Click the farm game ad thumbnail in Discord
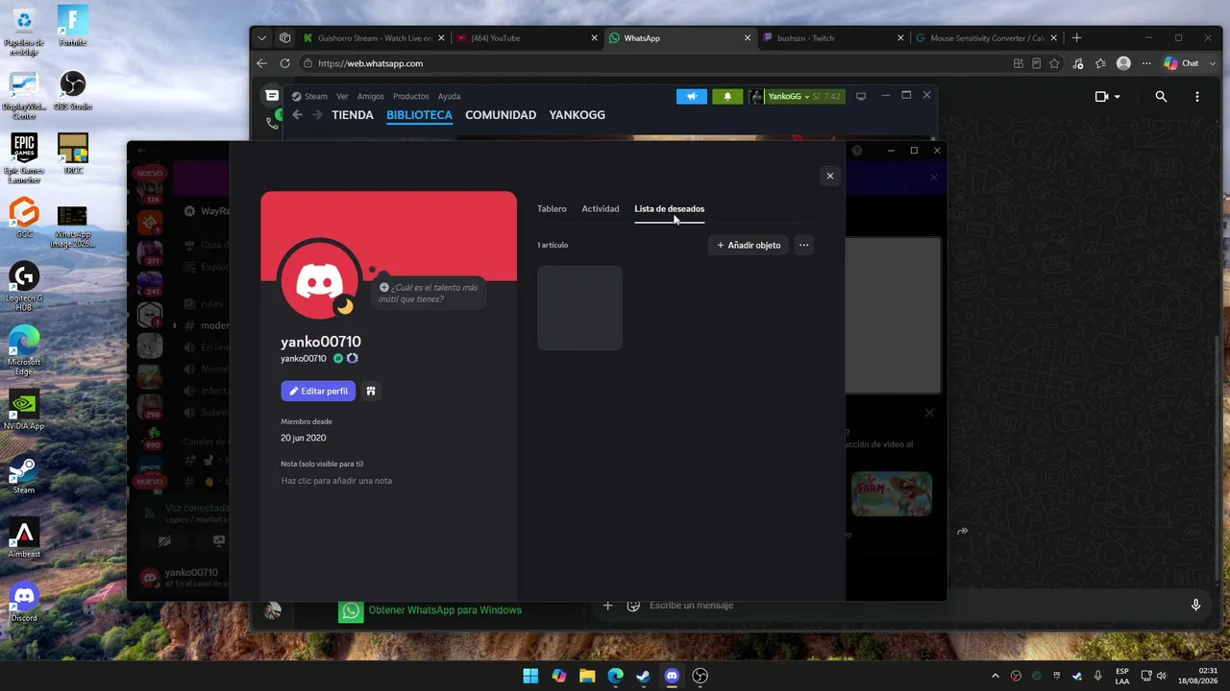The image size is (1230, 691). (x=891, y=493)
